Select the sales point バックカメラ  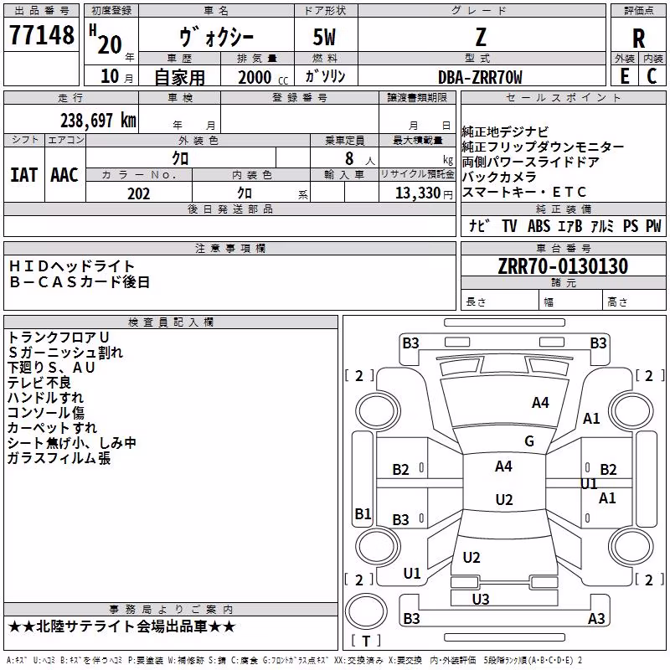point(499,177)
